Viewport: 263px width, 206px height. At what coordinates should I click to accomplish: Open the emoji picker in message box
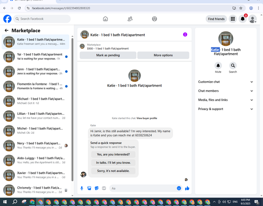[179, 188]
